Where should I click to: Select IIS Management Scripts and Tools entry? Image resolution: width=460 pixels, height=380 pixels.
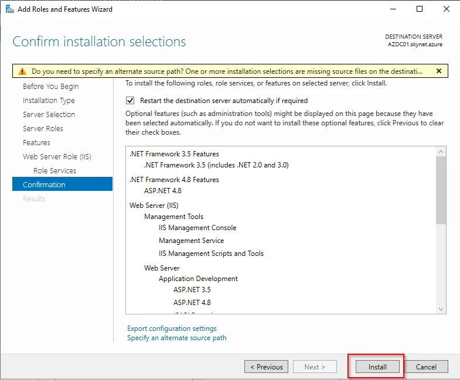[211, 254]
